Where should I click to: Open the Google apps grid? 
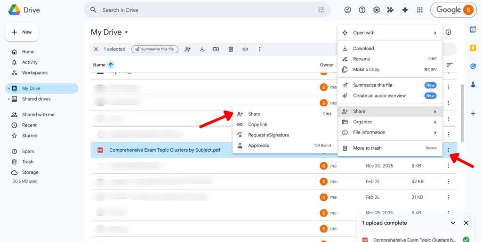click(419, 10)
